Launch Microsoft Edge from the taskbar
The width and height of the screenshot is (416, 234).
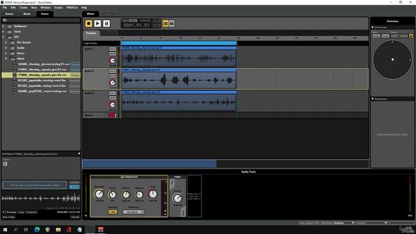tap(37, 229)
